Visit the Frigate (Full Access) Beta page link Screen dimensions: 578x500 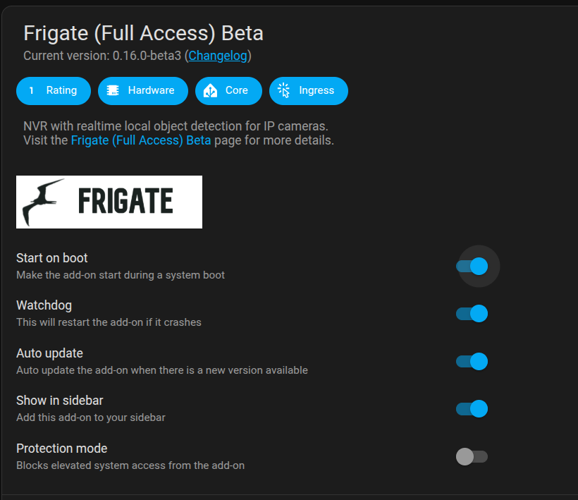point(141,140)
